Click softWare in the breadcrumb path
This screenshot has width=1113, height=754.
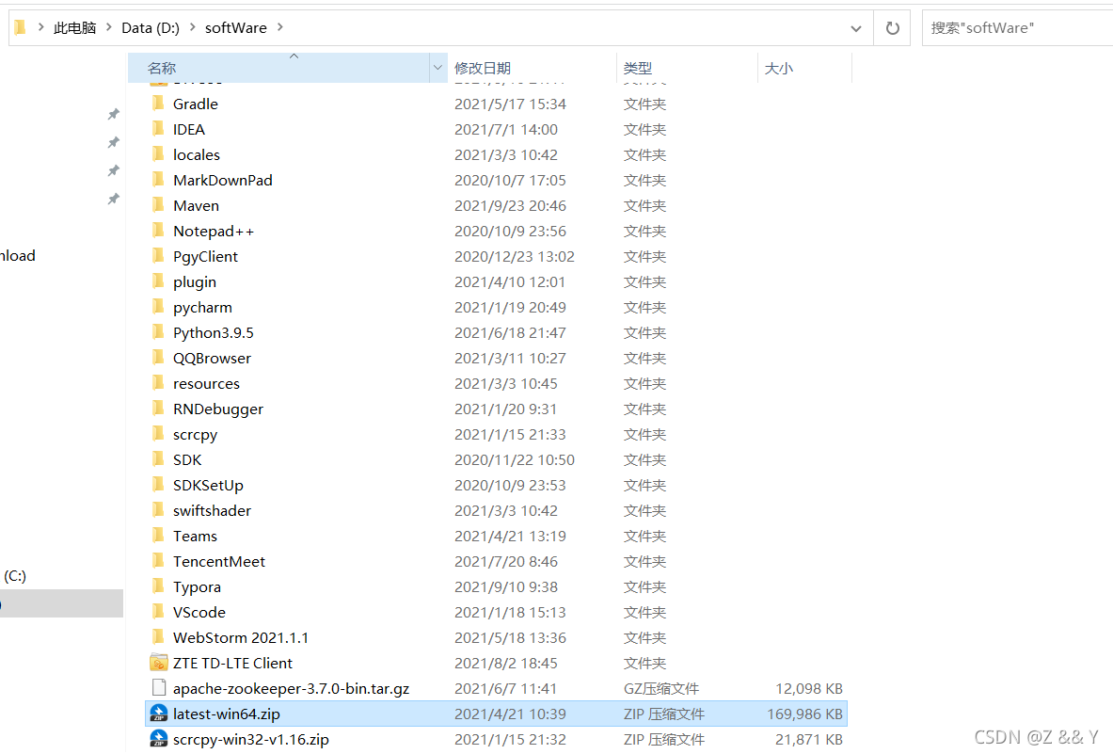point(235,27)
